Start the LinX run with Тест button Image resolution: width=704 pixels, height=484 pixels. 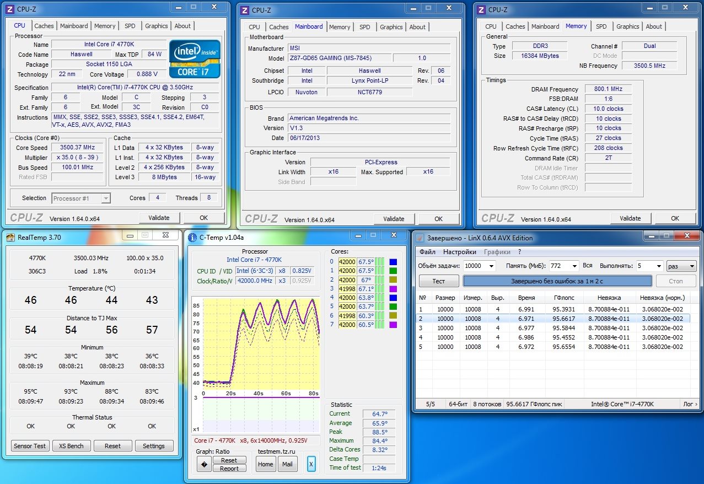click(439, 281)
